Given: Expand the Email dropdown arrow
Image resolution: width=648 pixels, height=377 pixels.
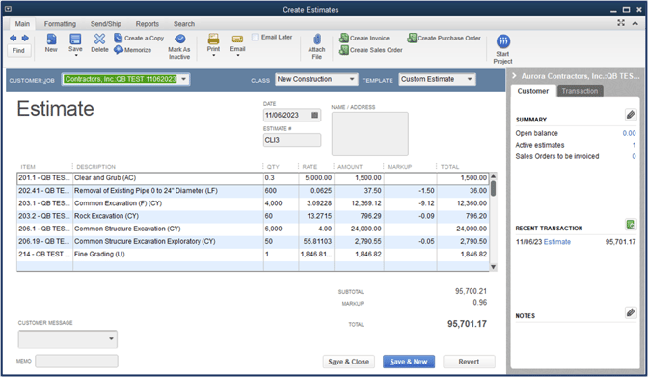Looking at the screenshot, I should 237,55.
